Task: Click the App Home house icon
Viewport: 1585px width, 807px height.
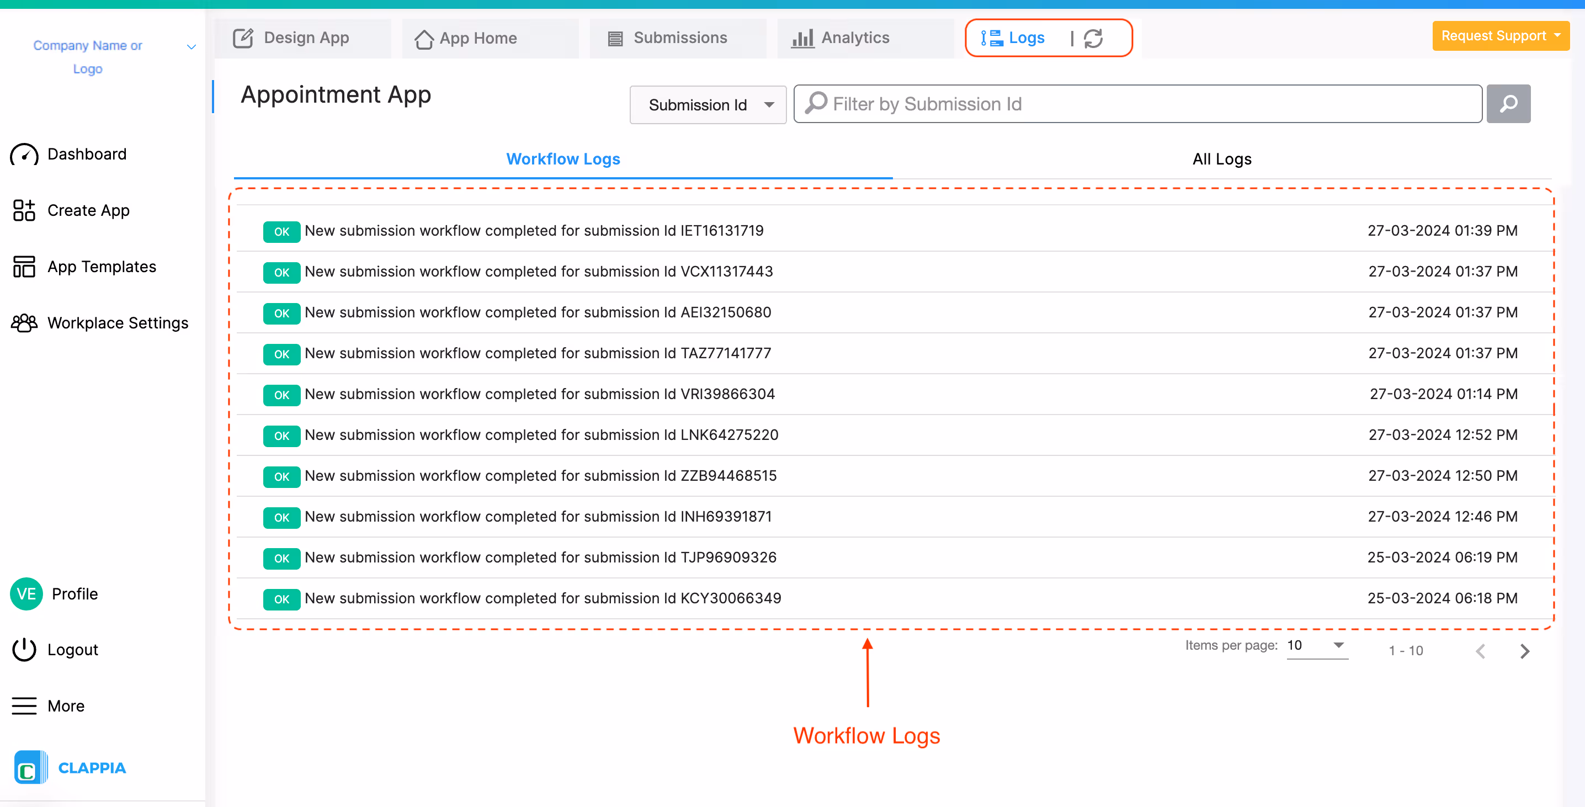Action: point(423,38)
